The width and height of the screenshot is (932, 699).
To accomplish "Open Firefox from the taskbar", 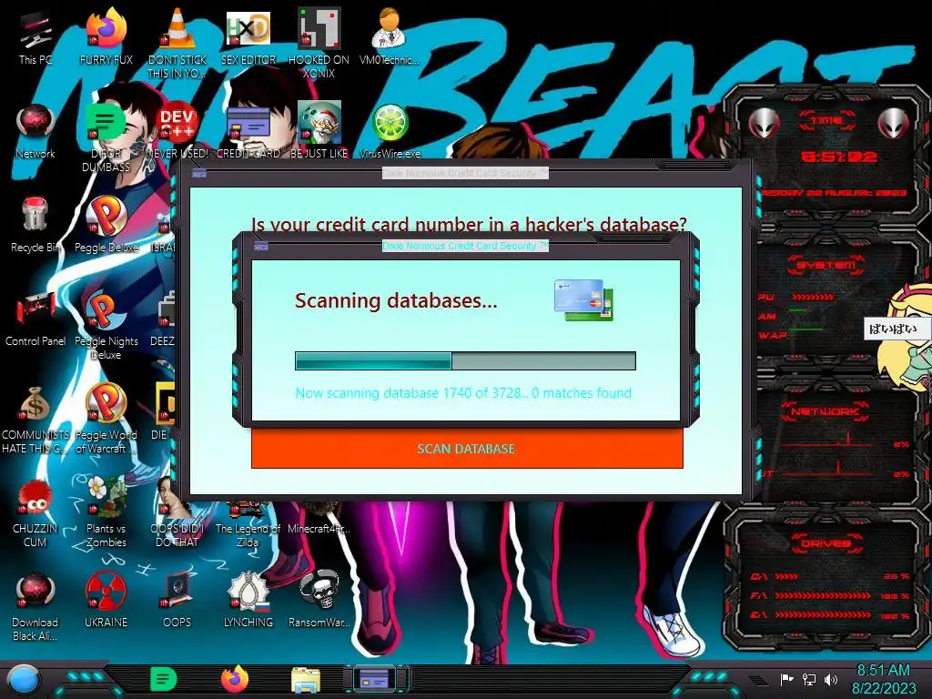I will [x=235, y=679].
